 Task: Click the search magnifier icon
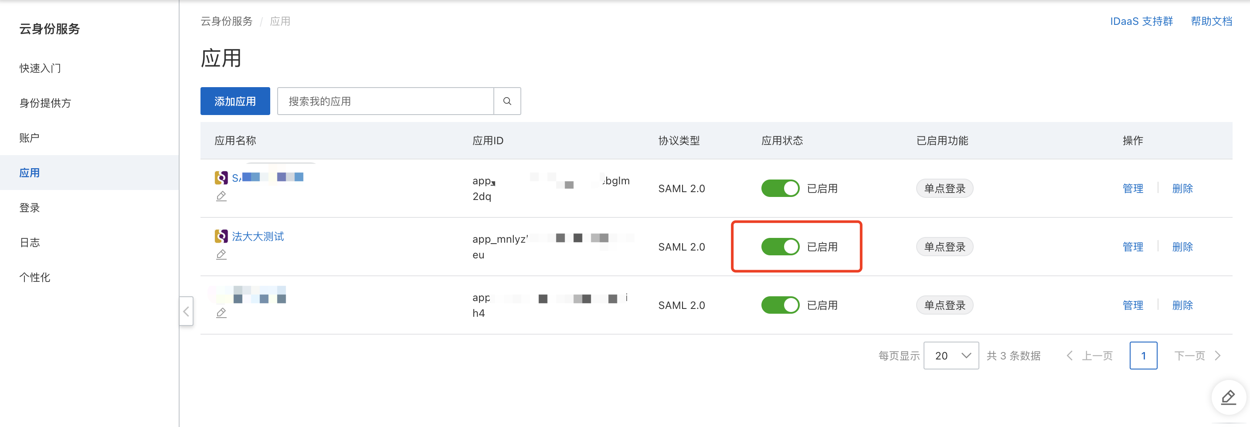(x=507, y=101)
